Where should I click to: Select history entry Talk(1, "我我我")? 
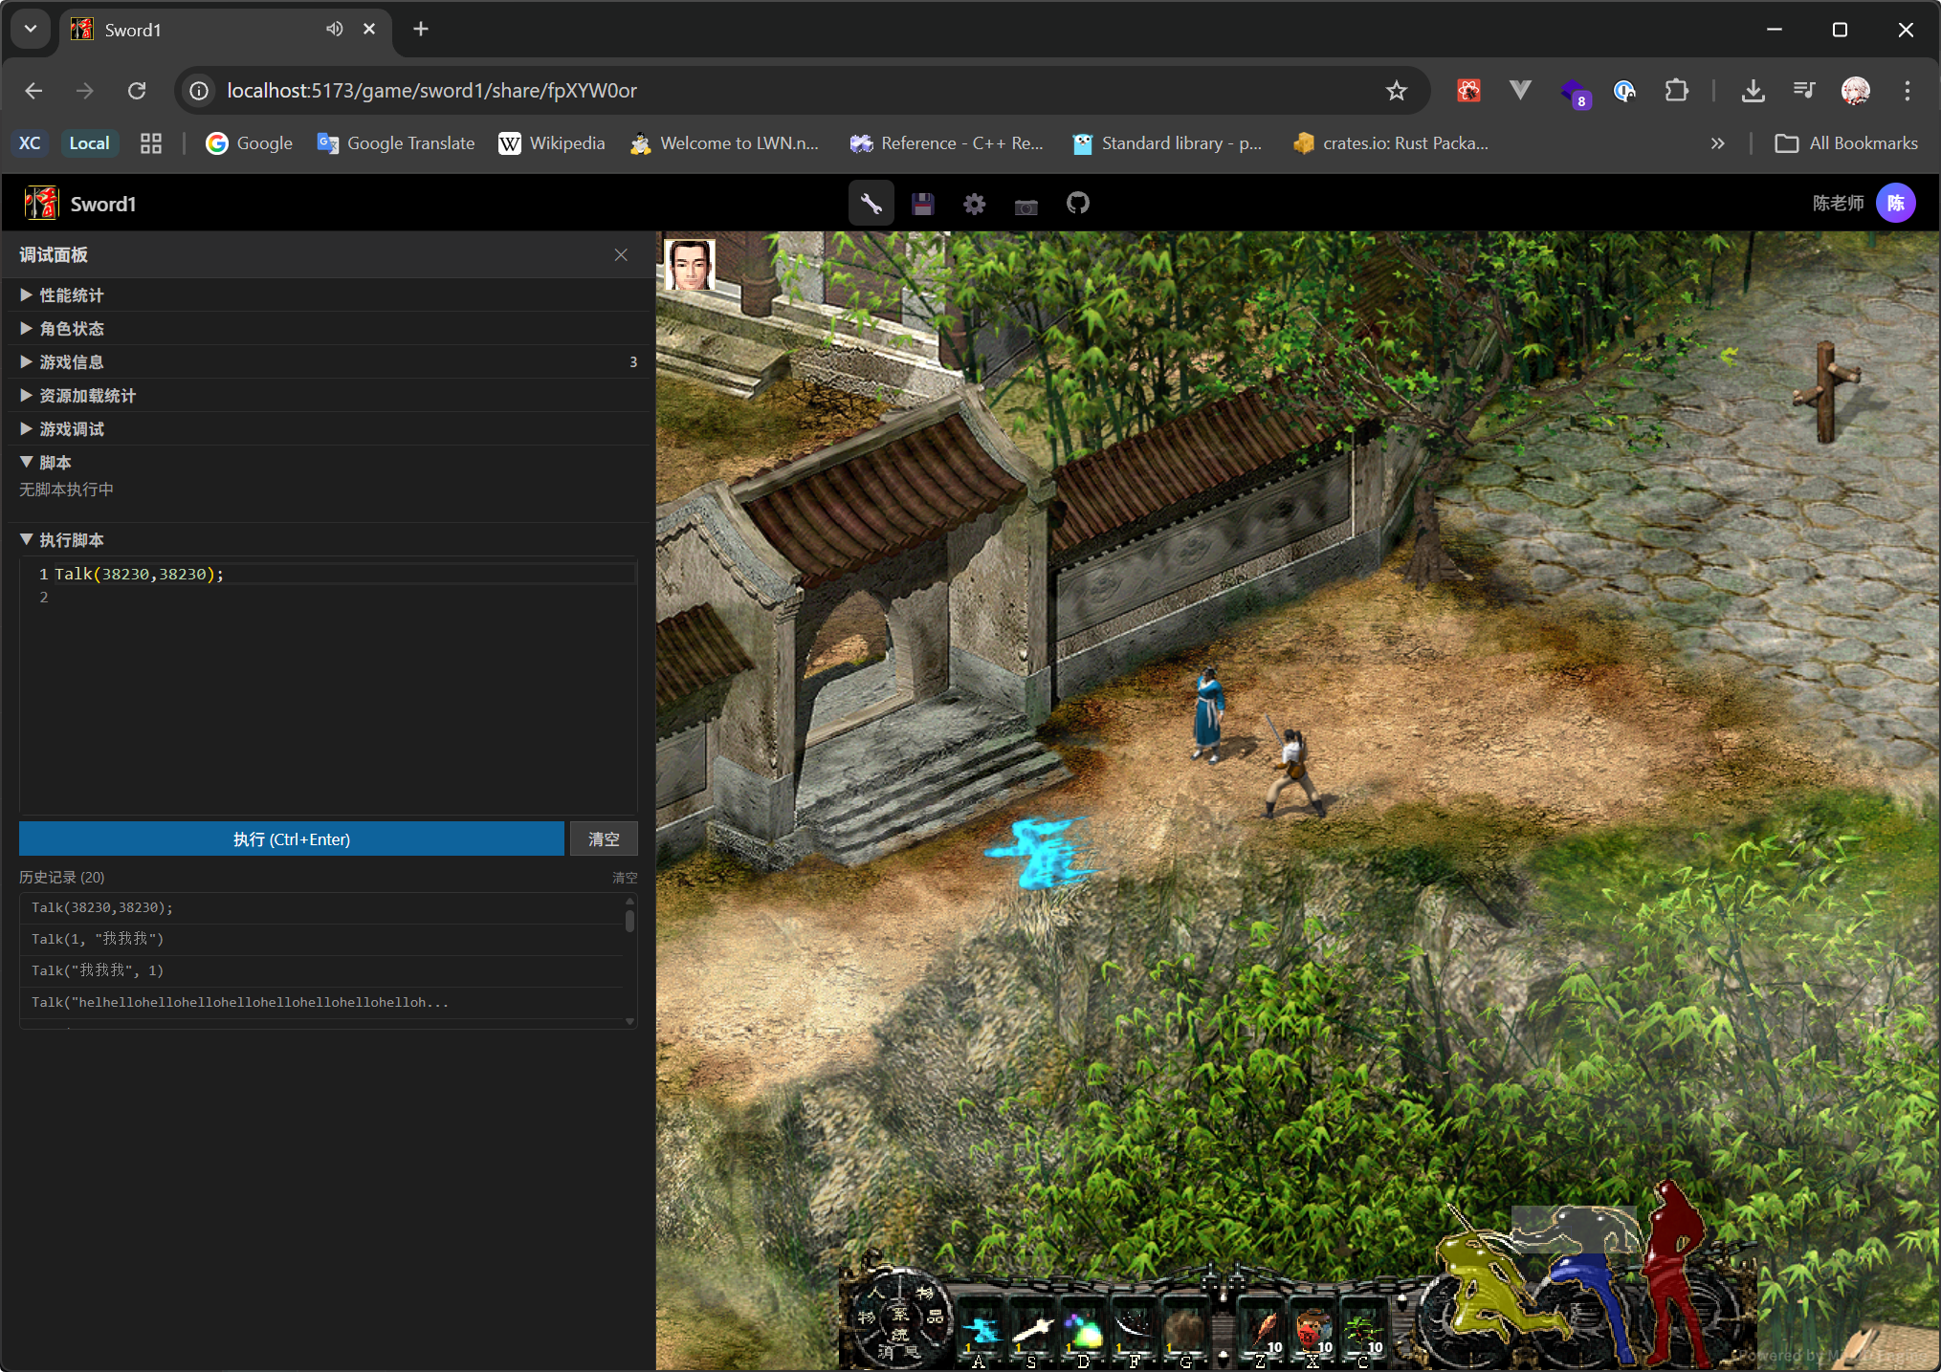pos(323,939)
